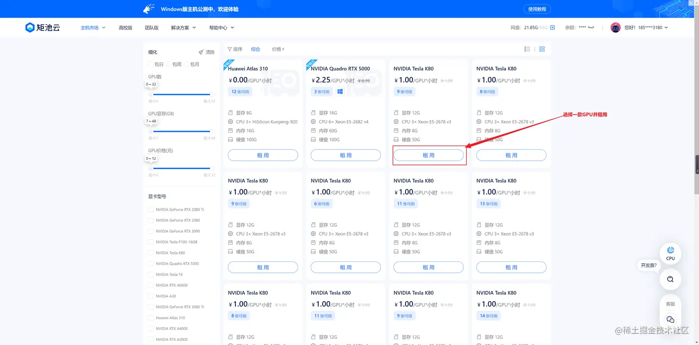The height and width of the screenshot is (345, 699).
Task: Click 租用 on Tesla K80 card with 6张可用
Action: pos(346,267)
